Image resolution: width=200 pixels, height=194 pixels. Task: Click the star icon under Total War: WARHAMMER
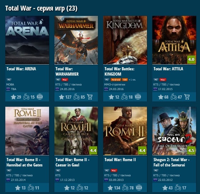tap(61, 97)
